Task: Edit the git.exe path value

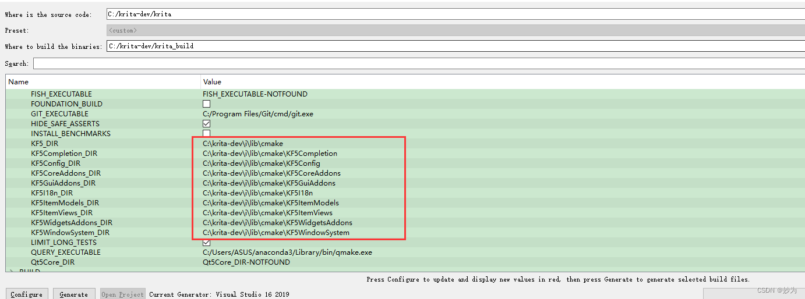Action: pos(257,114)
